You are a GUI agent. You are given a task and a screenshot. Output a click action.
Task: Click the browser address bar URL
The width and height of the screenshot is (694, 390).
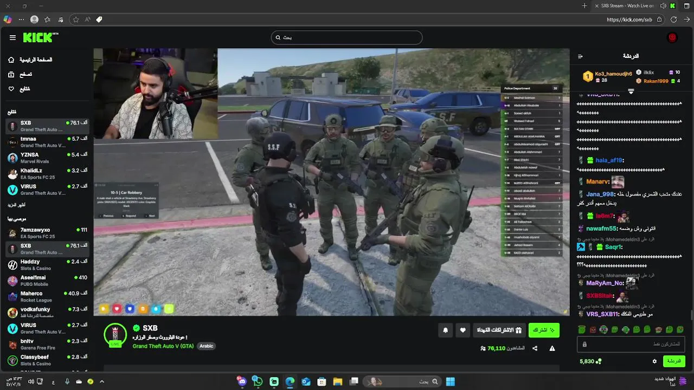629,19
